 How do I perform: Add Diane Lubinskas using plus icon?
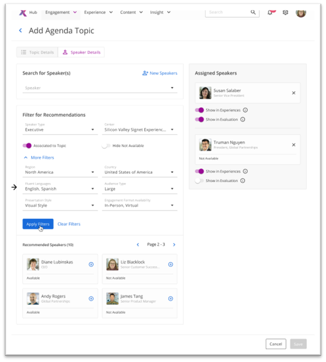[91, 264]
